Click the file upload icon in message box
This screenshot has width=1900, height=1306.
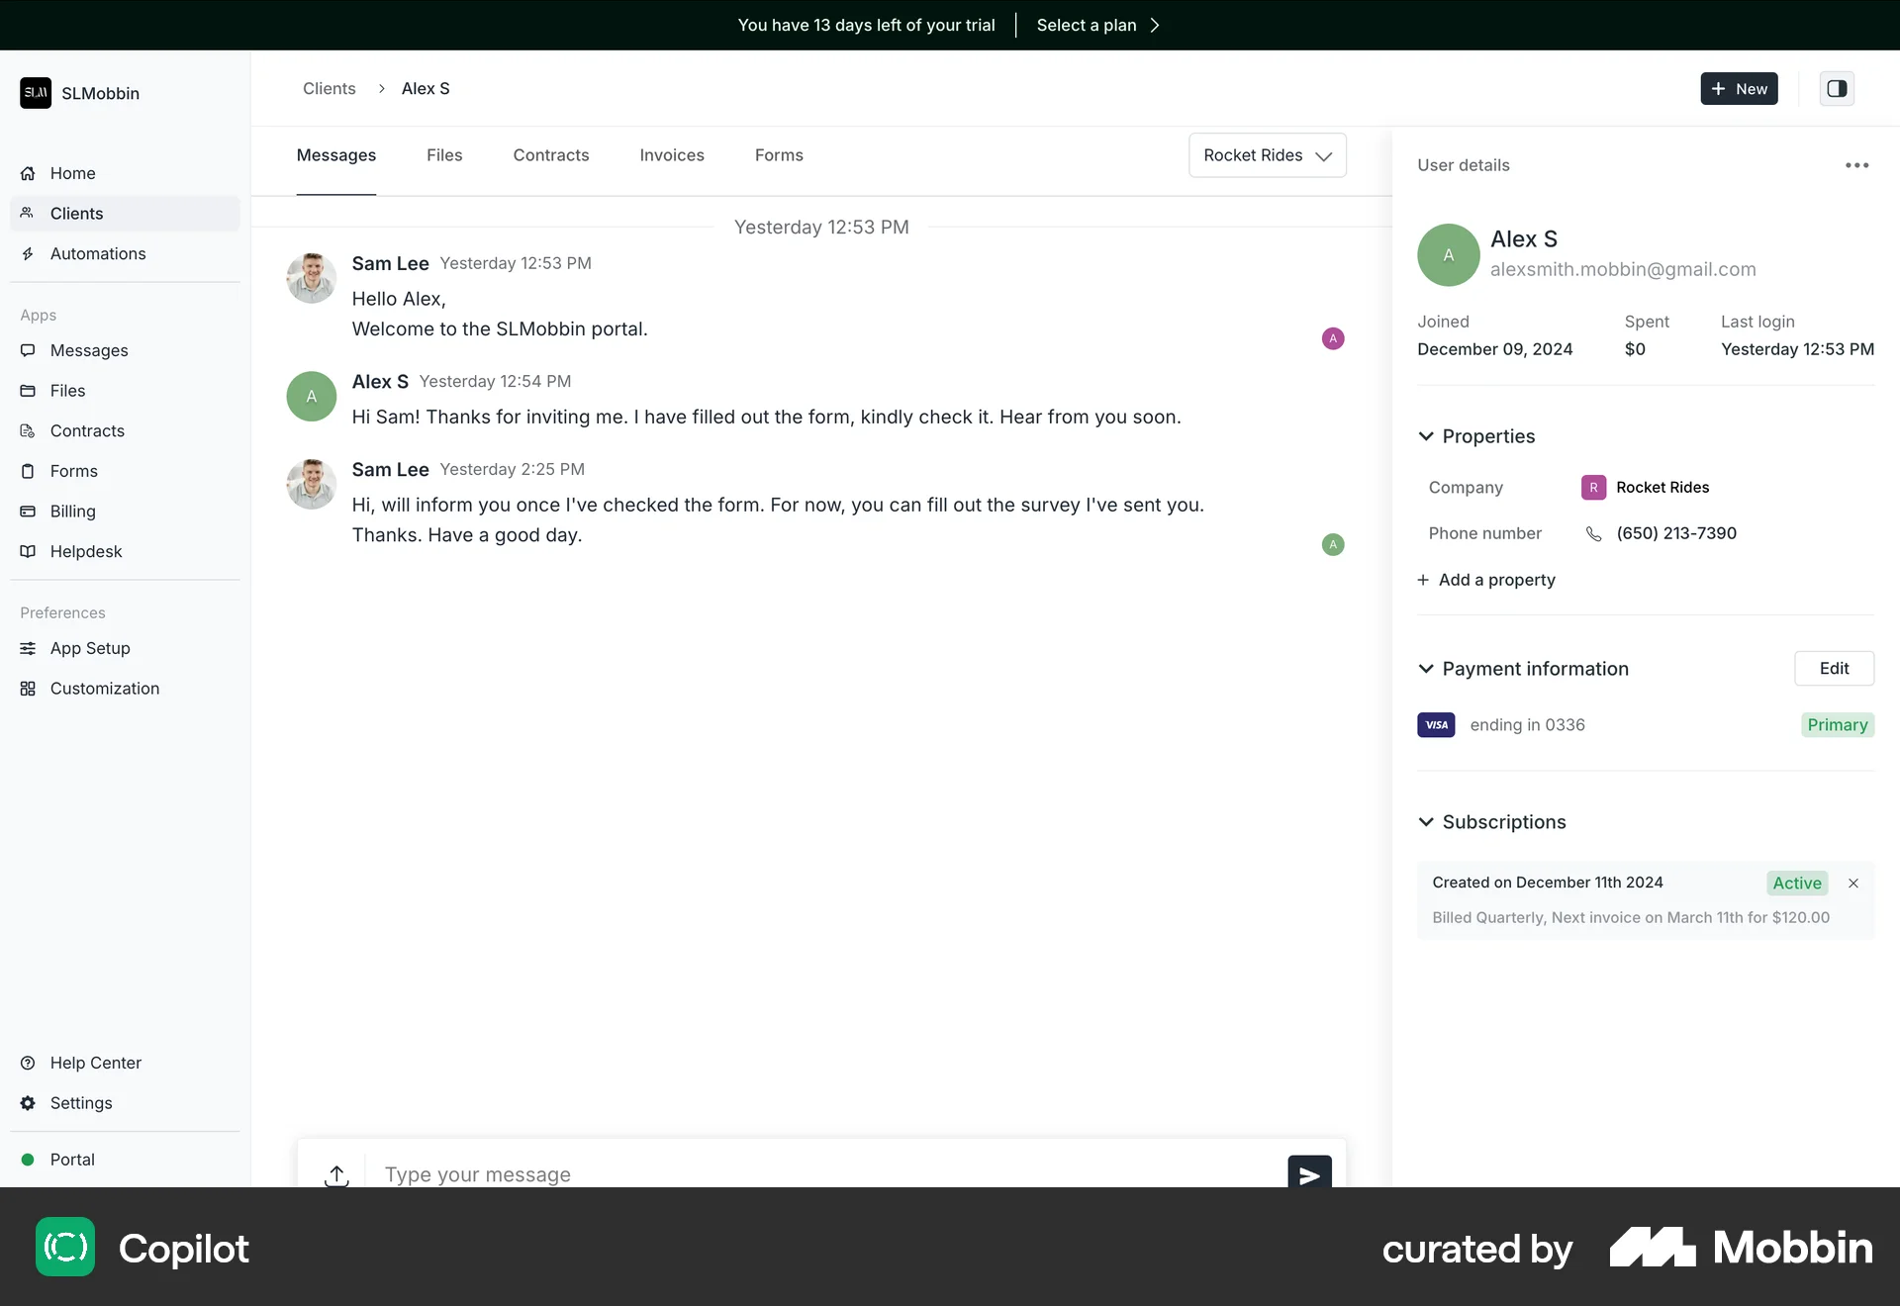[x=335, y=1175]
